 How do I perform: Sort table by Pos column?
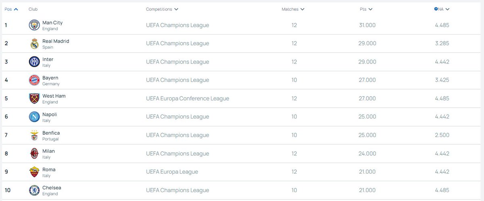pyautogui.click(x=11, y=9)
